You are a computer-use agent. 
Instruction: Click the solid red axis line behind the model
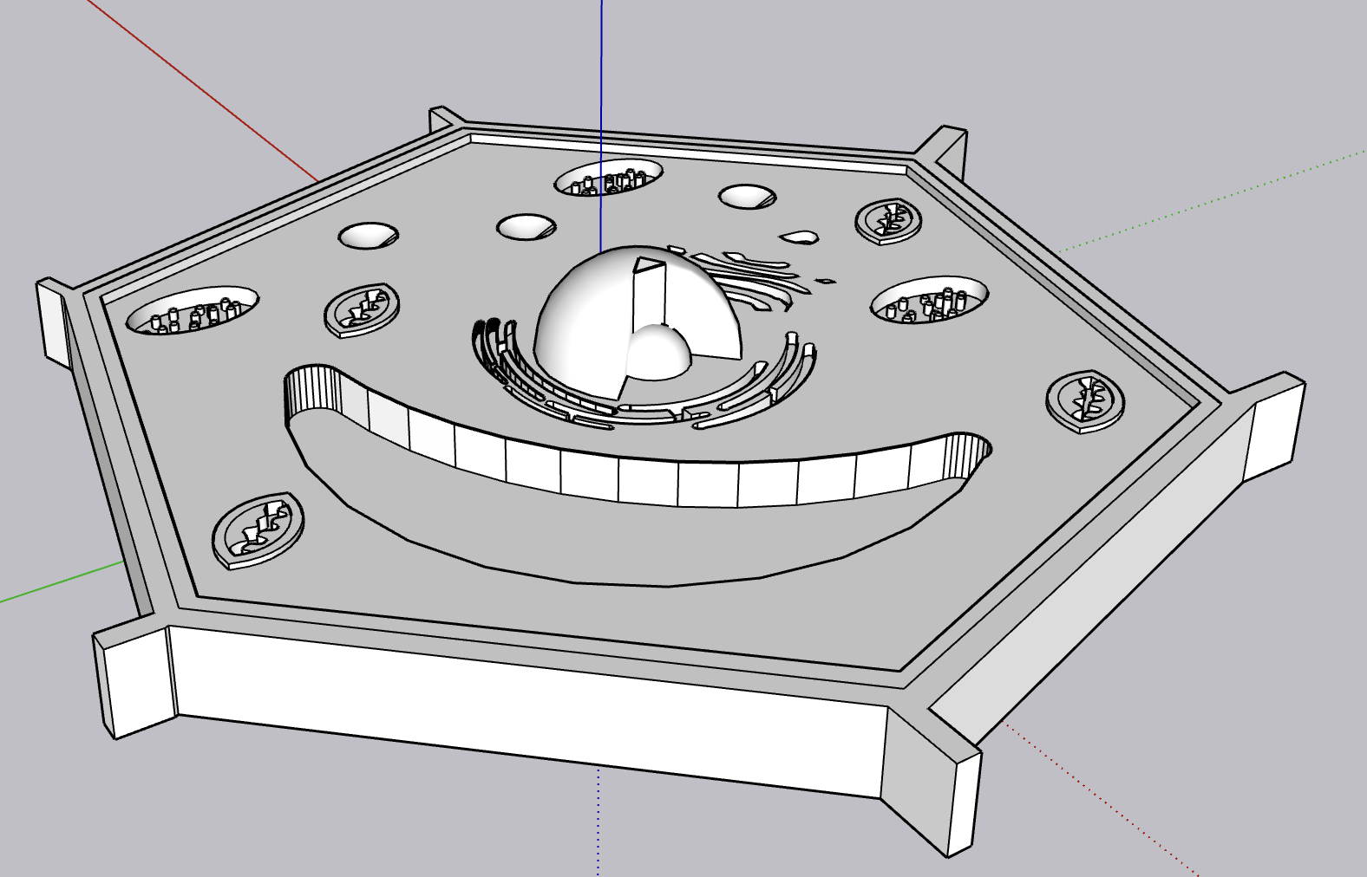[203, 90]
